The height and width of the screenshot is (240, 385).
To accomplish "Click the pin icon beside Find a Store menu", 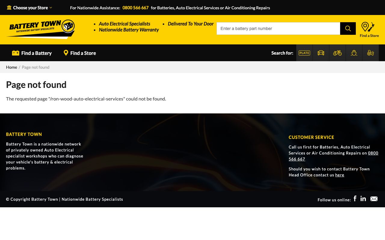I will click(66, 53).
